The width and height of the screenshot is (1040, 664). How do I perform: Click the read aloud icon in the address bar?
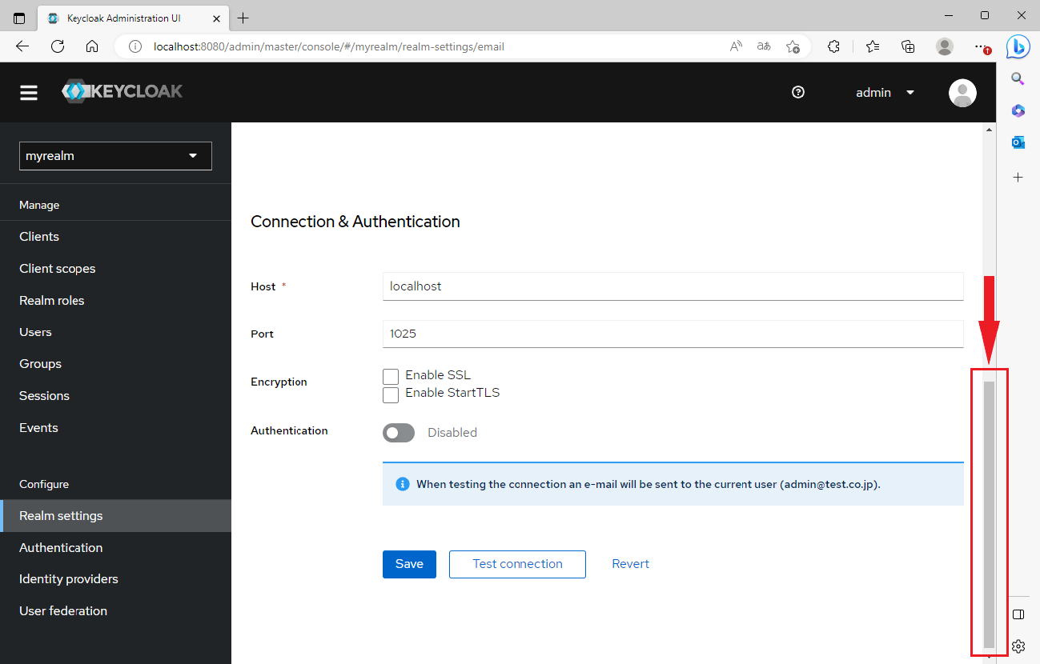tap(735, 46)
